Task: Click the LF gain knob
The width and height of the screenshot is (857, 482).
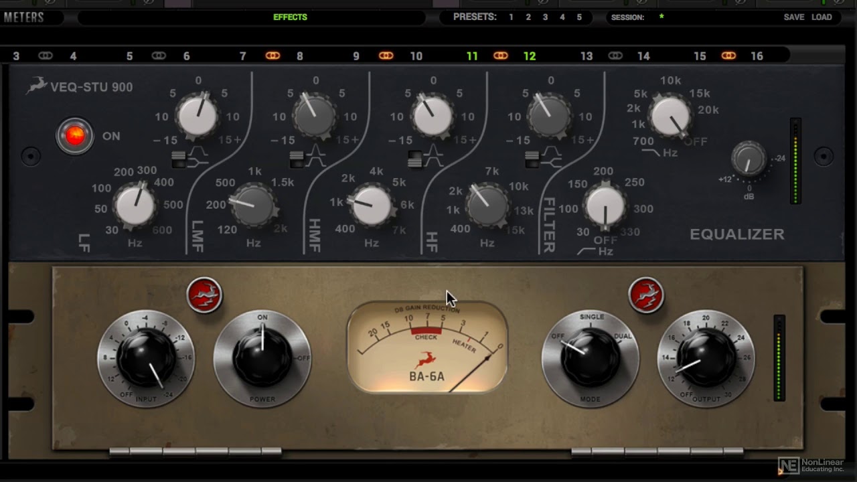Action: (x=198, y=116)
